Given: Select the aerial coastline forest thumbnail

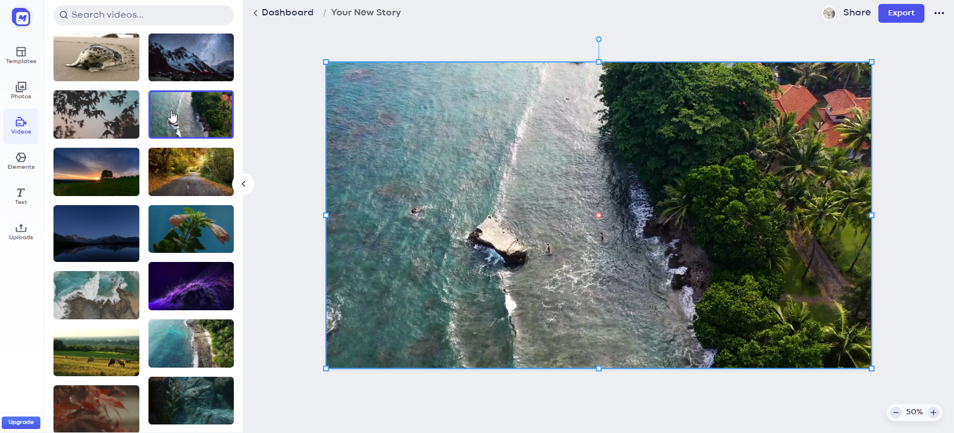Looking at the screenshot, I should tap(191, 114).
